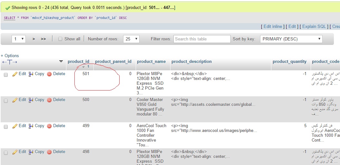Open the column options triangle dropdown
Viewport: 340px width, 165px height.
[x=61, y=62]
